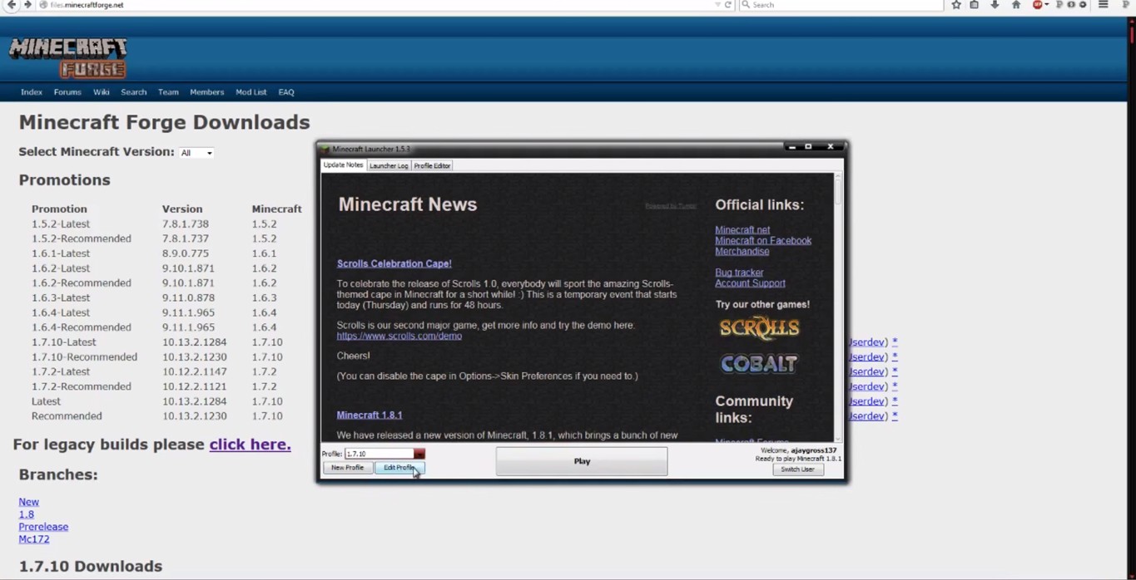Click the files.minecraftforge.net address bar
The image size is (1136, 580).
375,5
